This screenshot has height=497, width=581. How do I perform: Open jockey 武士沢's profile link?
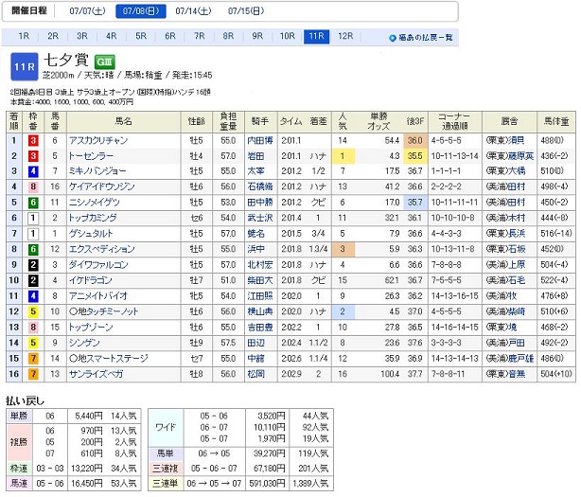click(x=259, y=217)
